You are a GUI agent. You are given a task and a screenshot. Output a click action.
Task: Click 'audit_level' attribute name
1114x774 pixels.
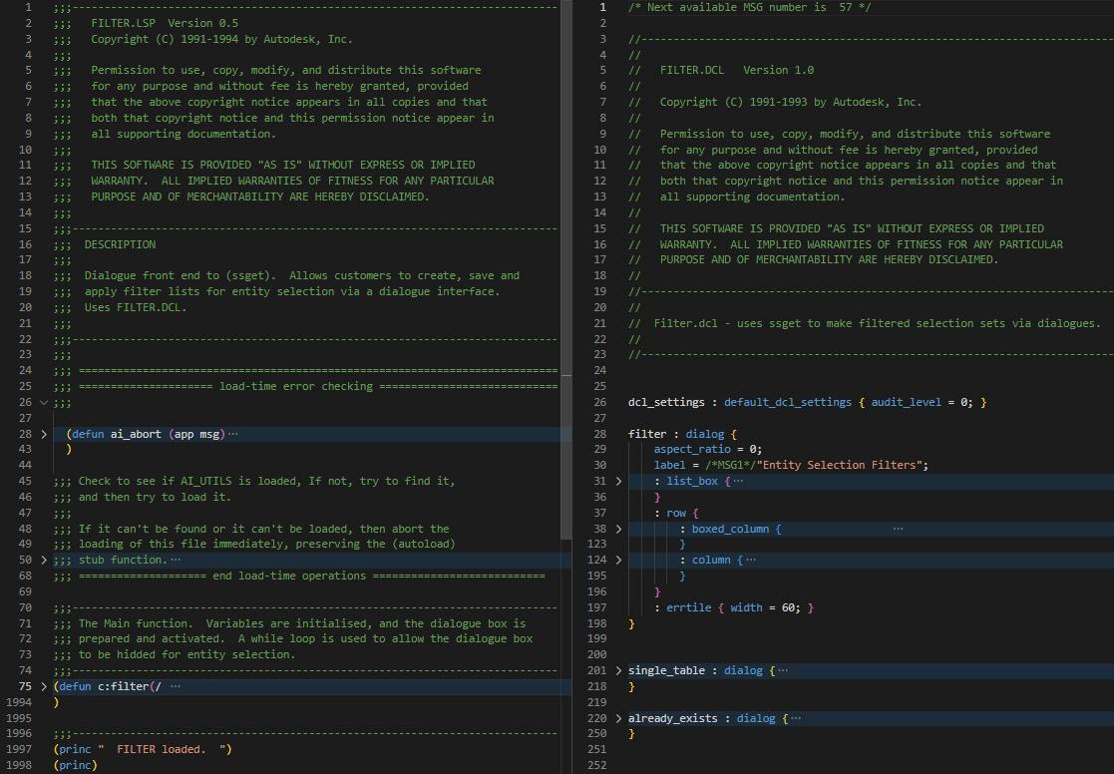pos(906,402)
